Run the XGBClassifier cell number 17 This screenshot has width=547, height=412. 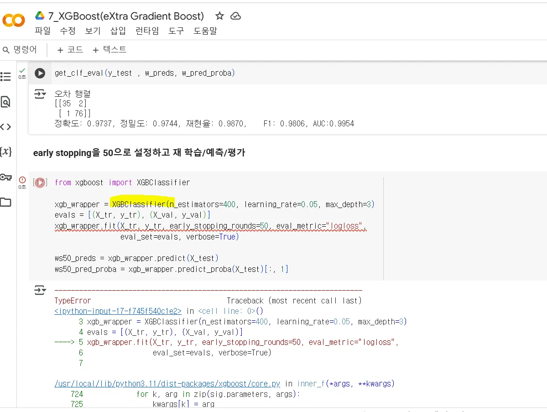pyautogui.click(x=40, y=183)
